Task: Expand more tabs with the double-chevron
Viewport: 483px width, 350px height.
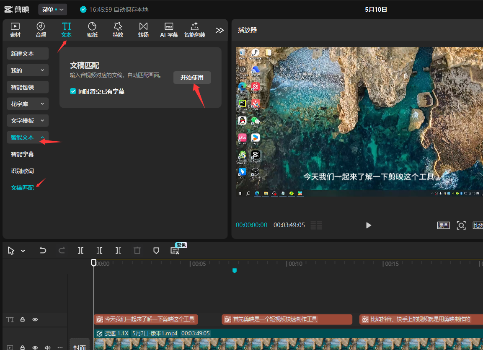Action: [x=220, y=30]
